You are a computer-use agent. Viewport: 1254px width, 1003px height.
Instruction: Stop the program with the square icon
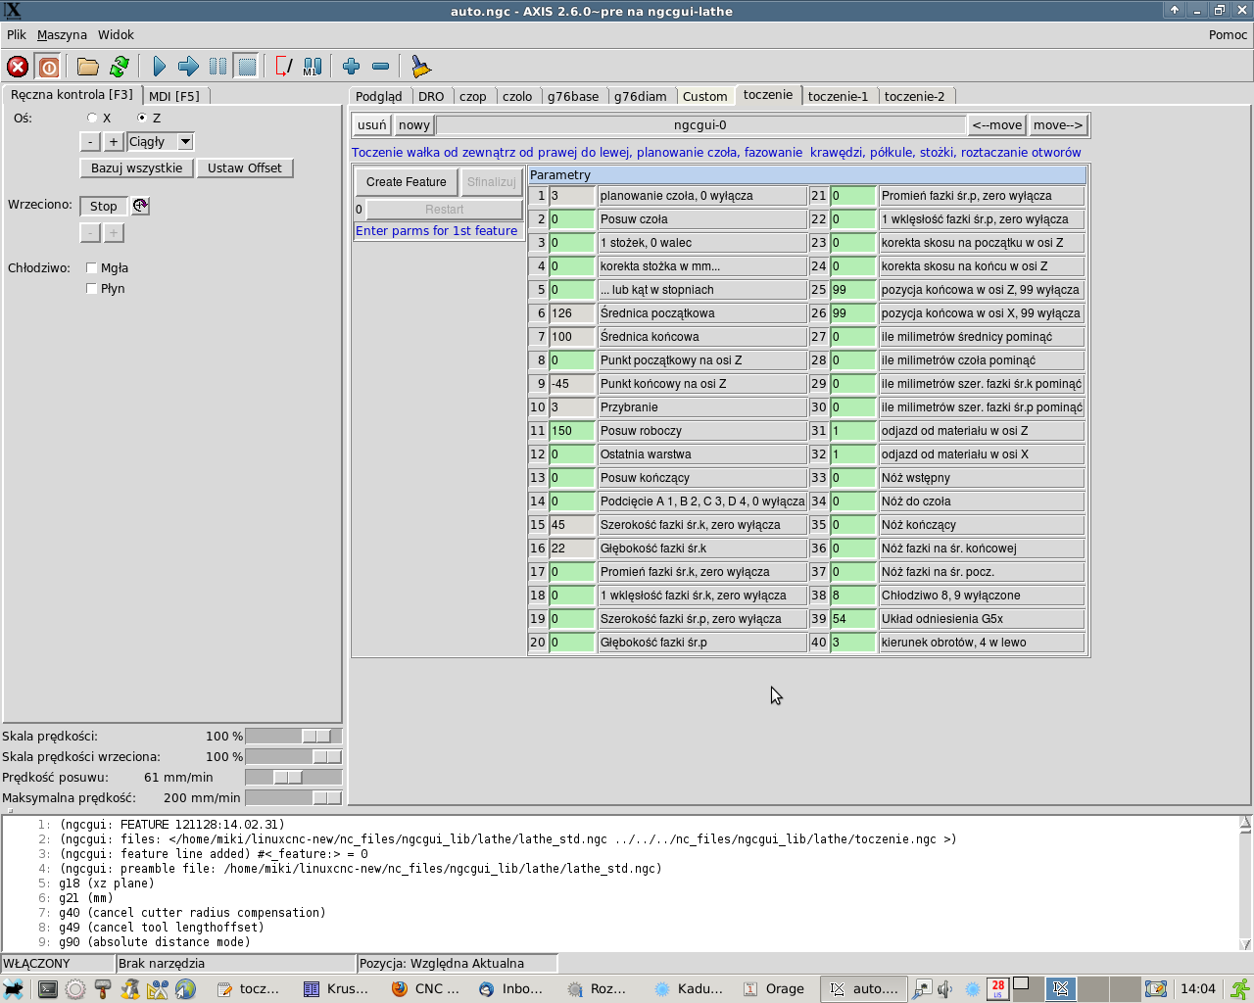(247, 67)
